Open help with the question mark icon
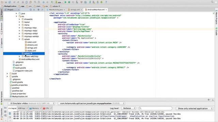The image size is (218, 122). (x=106, y=2)
